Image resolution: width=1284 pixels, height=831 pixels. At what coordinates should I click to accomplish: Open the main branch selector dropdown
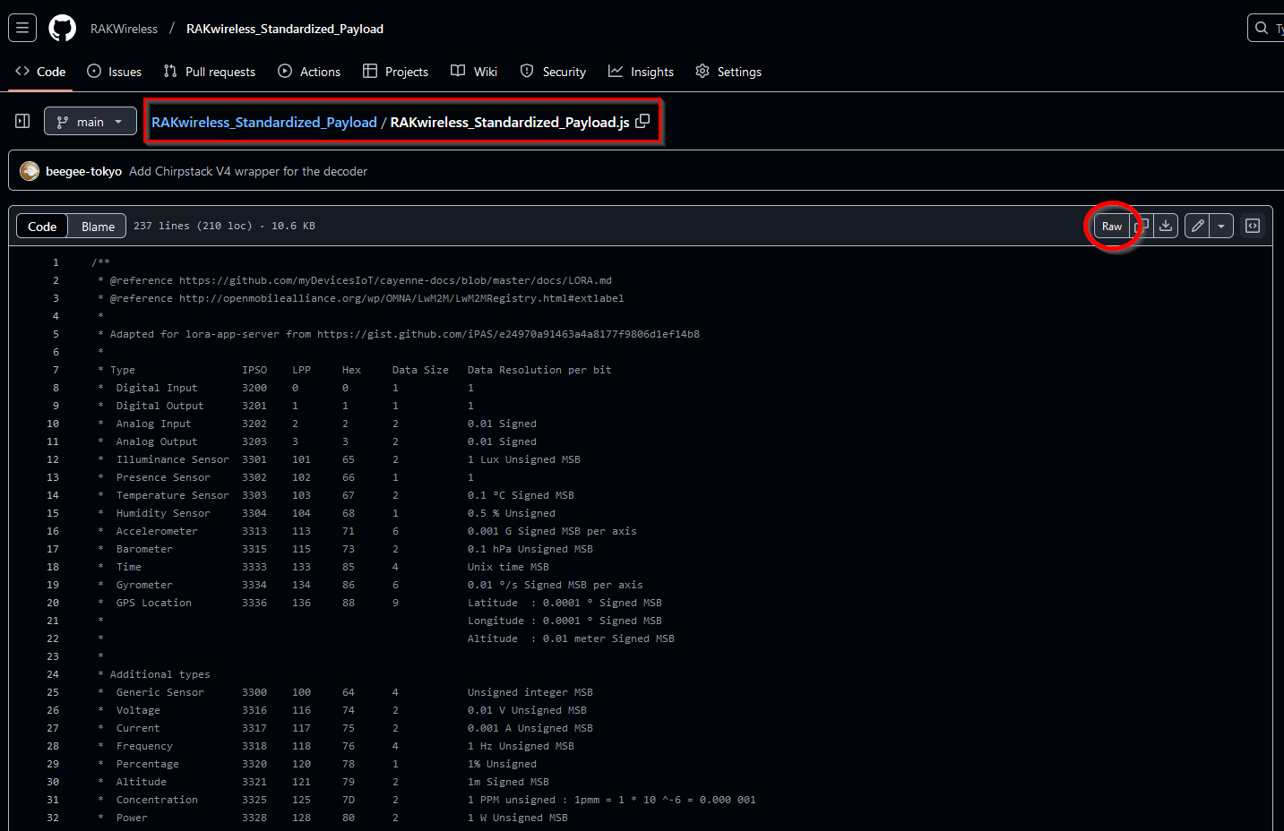pos(90,120)
